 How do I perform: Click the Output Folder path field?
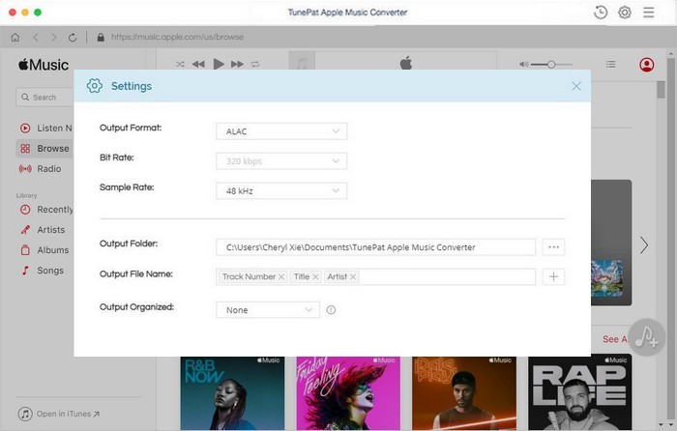tap(375, 247)
